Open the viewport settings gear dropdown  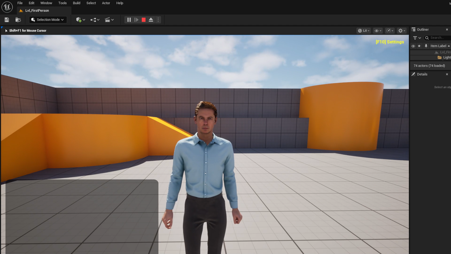click(x=402, y=31)
